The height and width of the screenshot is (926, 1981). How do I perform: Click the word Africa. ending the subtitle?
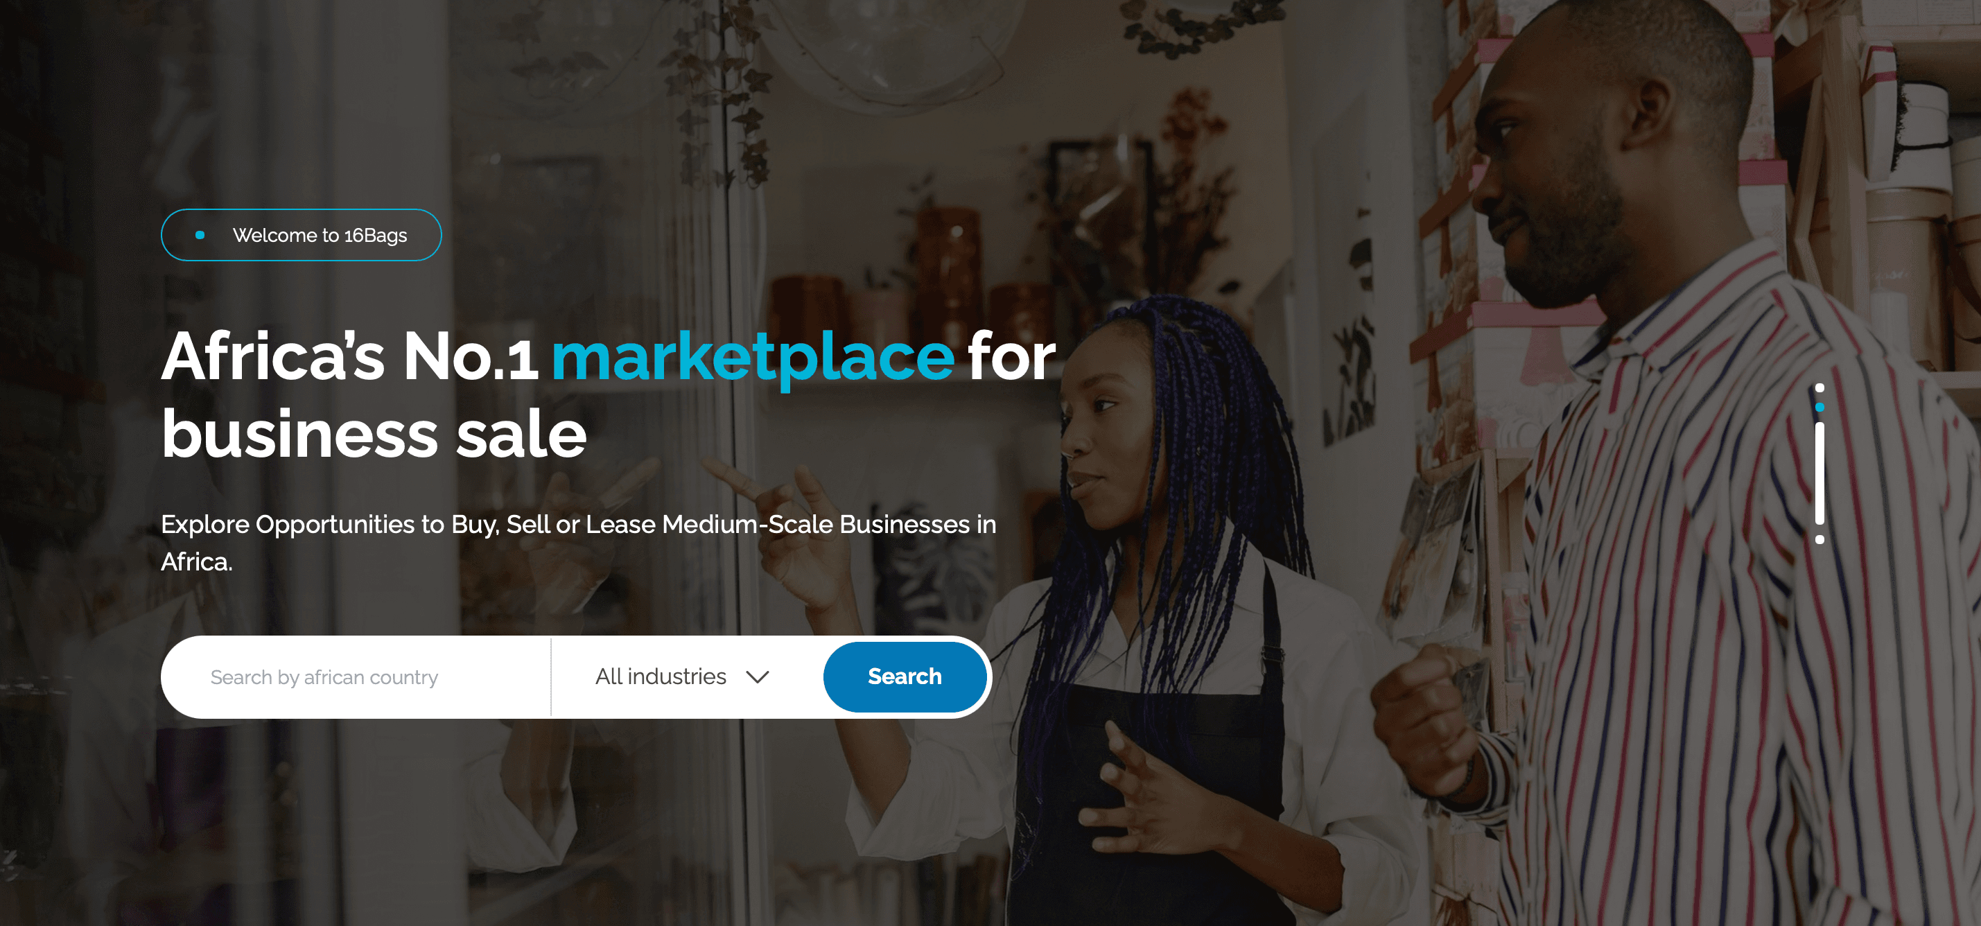pyautogui.click(x=197, y=562)
